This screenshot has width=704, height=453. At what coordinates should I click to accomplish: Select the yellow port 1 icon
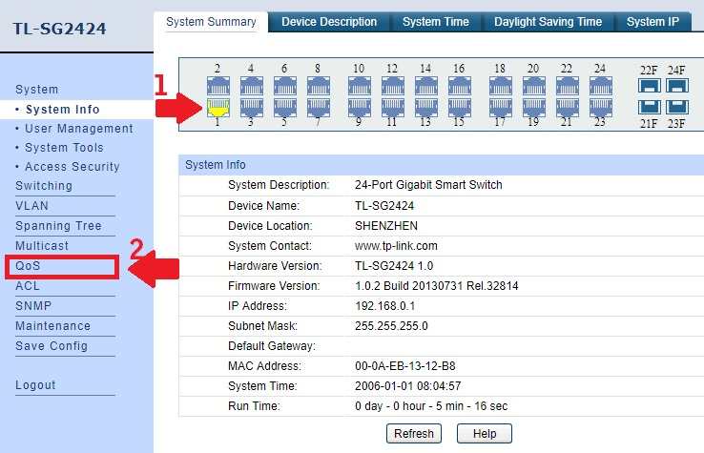pos(218,108)
